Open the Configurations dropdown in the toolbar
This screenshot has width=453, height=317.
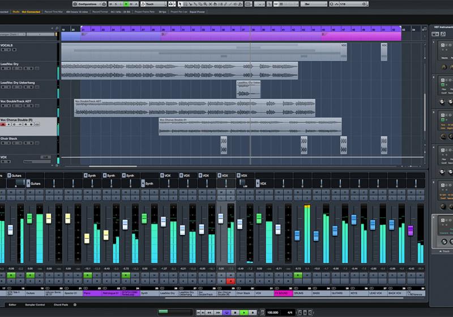pyautogui.click(x=87, y=4)
